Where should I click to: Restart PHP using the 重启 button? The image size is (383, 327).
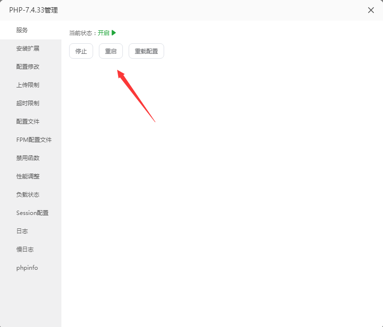coord(111,51)
